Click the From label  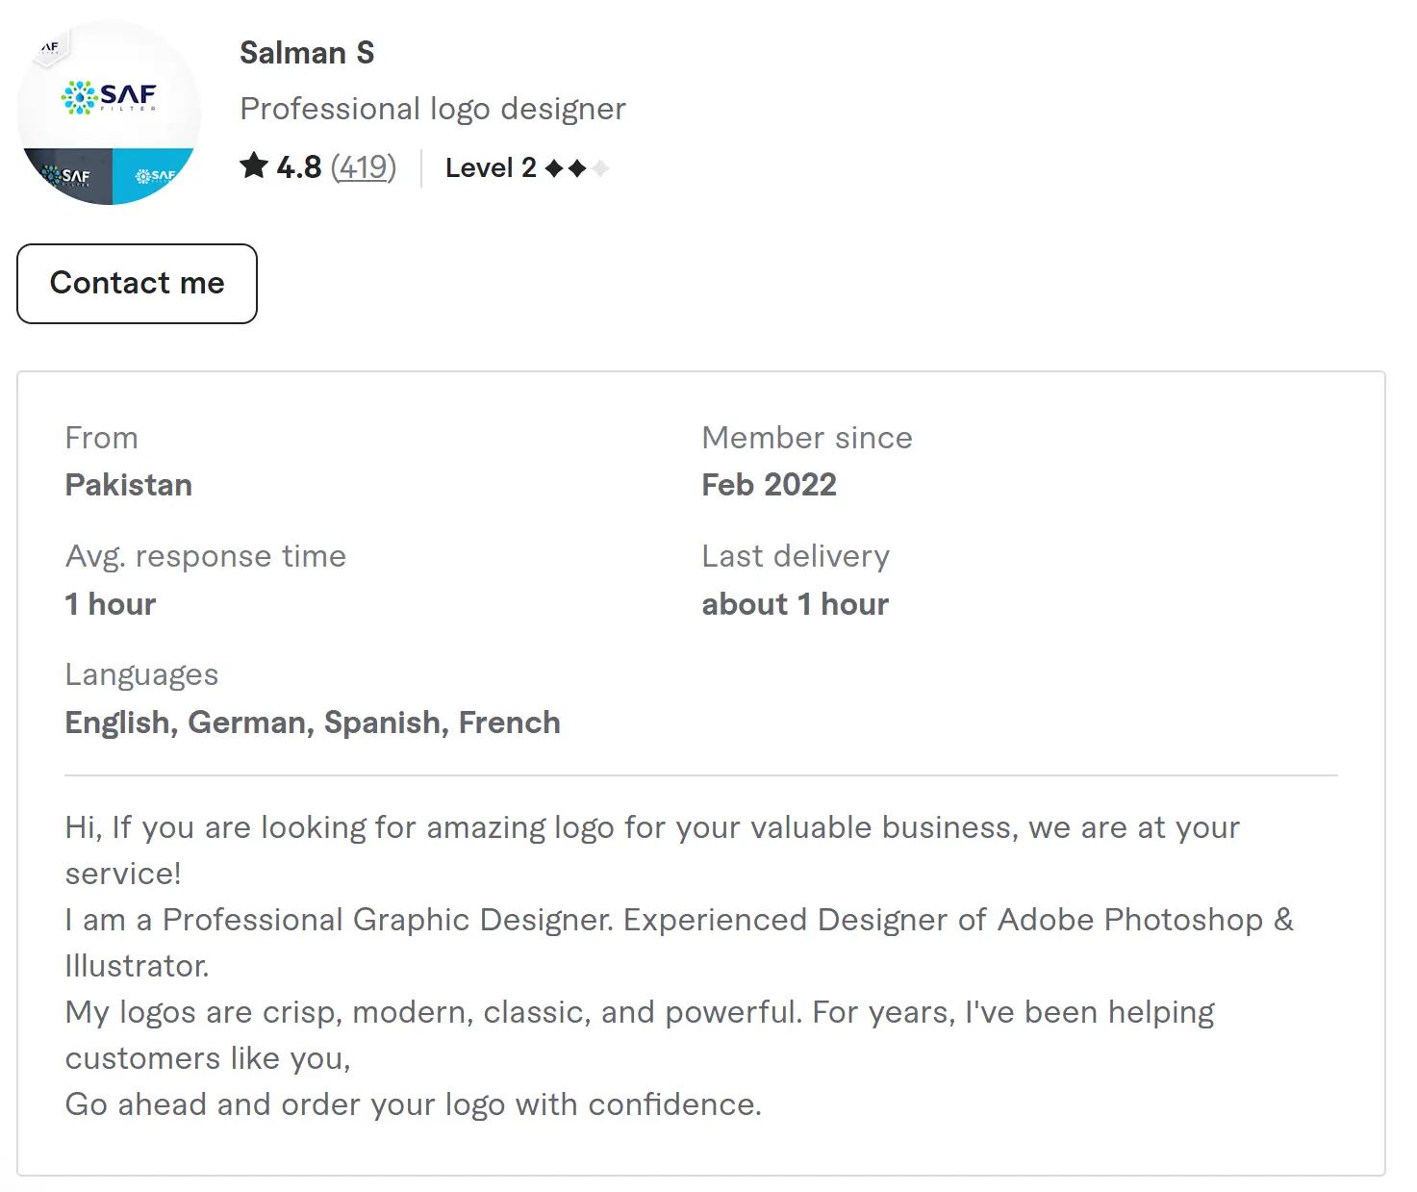pos(101,438)
